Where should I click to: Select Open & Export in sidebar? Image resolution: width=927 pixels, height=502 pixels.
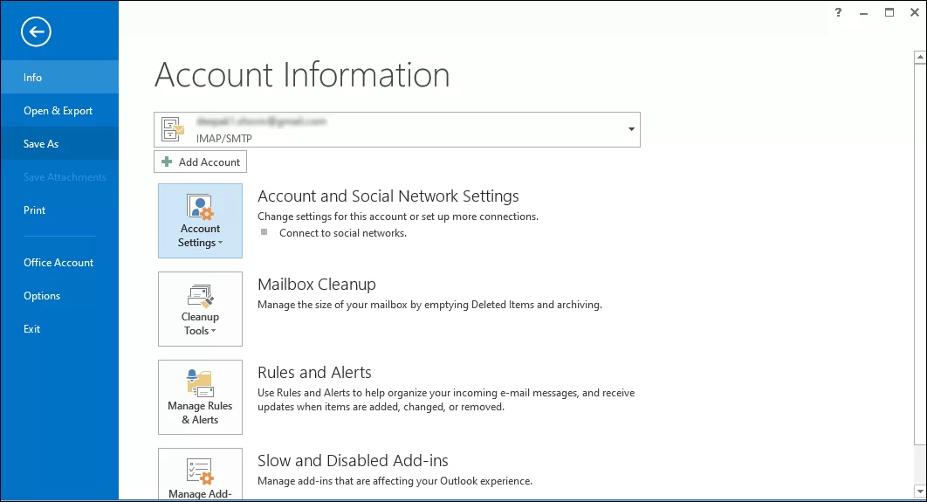coord(59,111)
